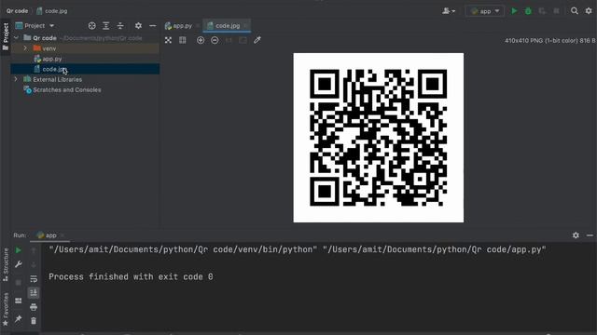Click the QR code image preview
Viewport: 597px width, 335px height.
pyautogui.click(x=379, y=138)
